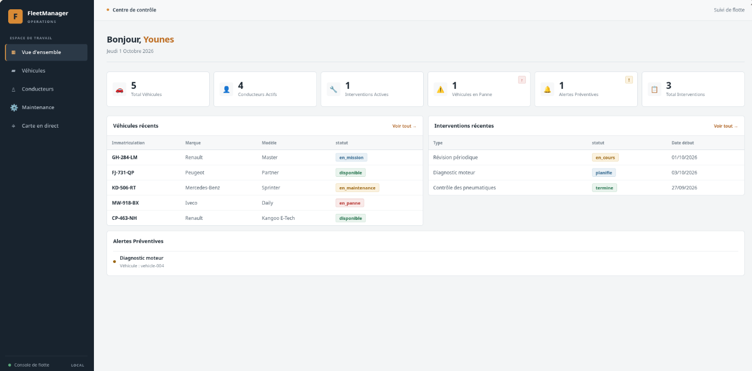The height and width of the screenshot is (371, 752).
Task: Open the Conducteurs page
Action: [46, 89]
